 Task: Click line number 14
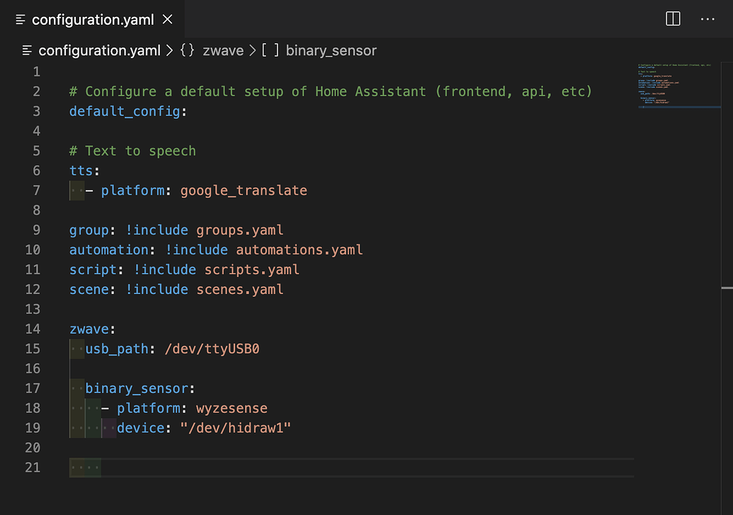pyautogui.click(x=33, y=329)
